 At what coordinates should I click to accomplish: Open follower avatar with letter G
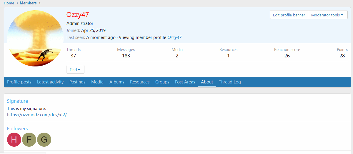point(44,140)
